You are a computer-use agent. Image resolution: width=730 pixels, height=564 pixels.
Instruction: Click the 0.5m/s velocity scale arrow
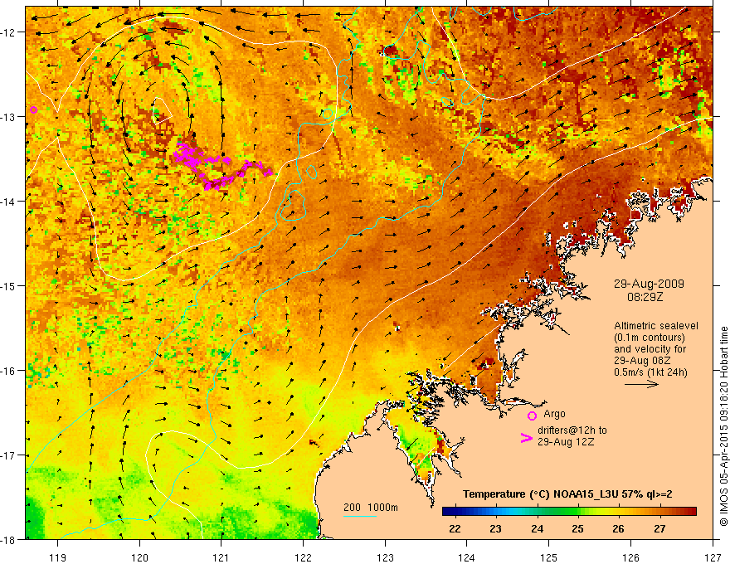click(641, 384)
